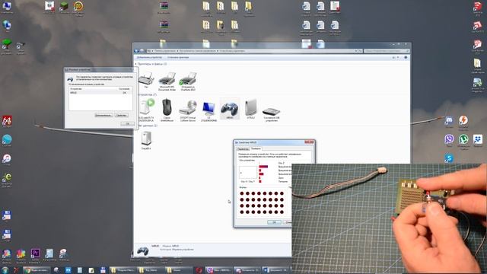The image size is (487, 274).
Task: Click the Windows Start button
Action: pyautogui.click(x=5, y=270)
